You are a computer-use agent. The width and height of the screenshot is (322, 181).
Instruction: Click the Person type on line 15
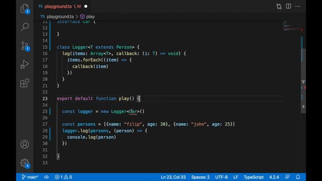pos(124,47)
